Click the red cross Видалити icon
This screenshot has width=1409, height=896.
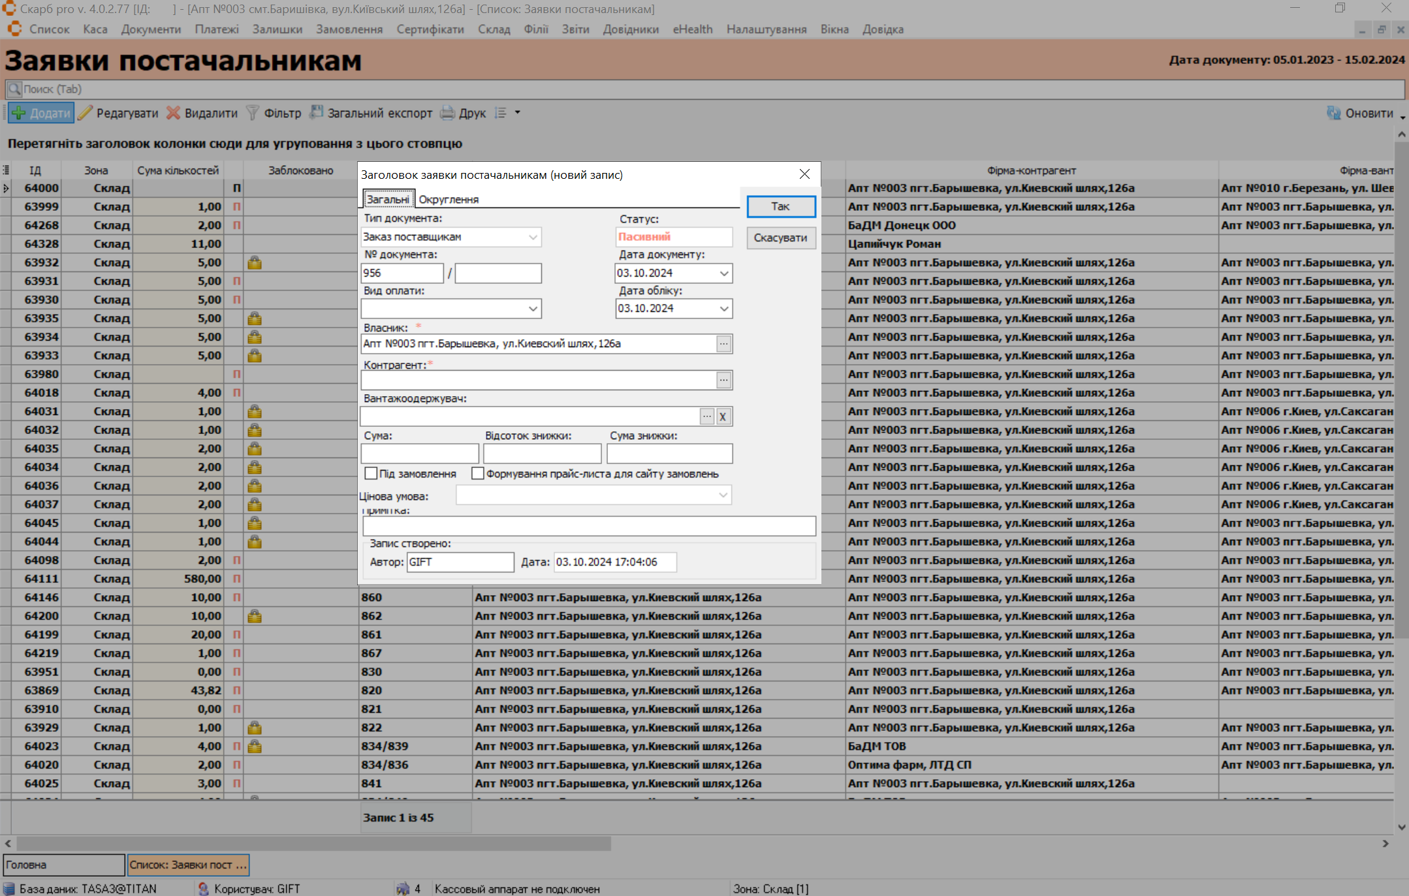tap(173, 113)
